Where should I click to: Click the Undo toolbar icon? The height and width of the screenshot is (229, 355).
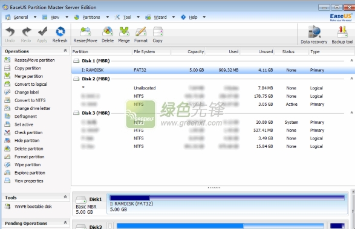coord(10,34)
